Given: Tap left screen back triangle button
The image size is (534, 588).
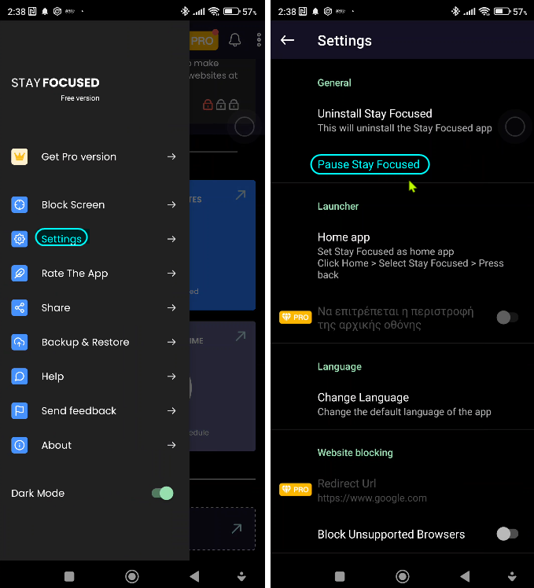Looking at the screenshot, I should tap(194, 576).
